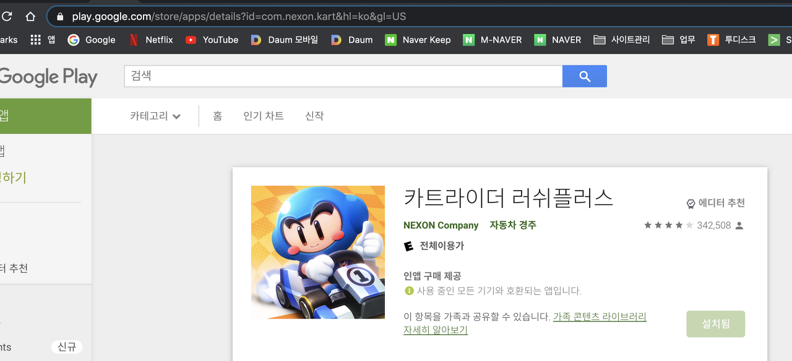Expand the 업무 bookmark folder
This screenshot has height=361, width=792.
[678, 39]
